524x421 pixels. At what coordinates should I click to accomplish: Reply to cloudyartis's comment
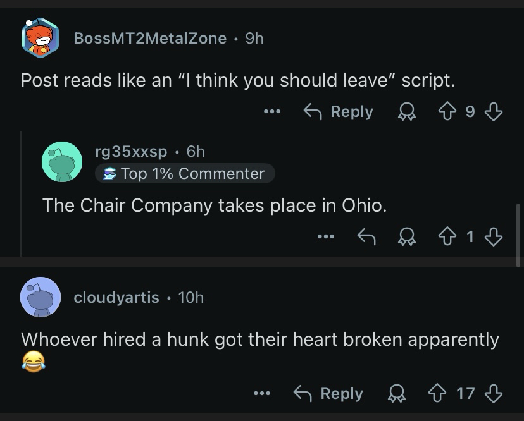328,393
